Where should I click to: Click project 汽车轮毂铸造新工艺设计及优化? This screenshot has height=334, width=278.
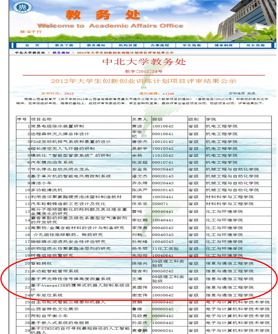click(68, 204)
